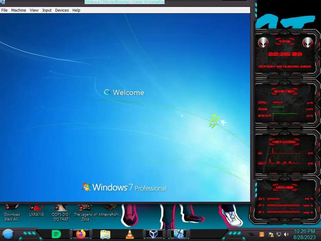Click the VirtualBox window title text

click(x=124, y=2)
